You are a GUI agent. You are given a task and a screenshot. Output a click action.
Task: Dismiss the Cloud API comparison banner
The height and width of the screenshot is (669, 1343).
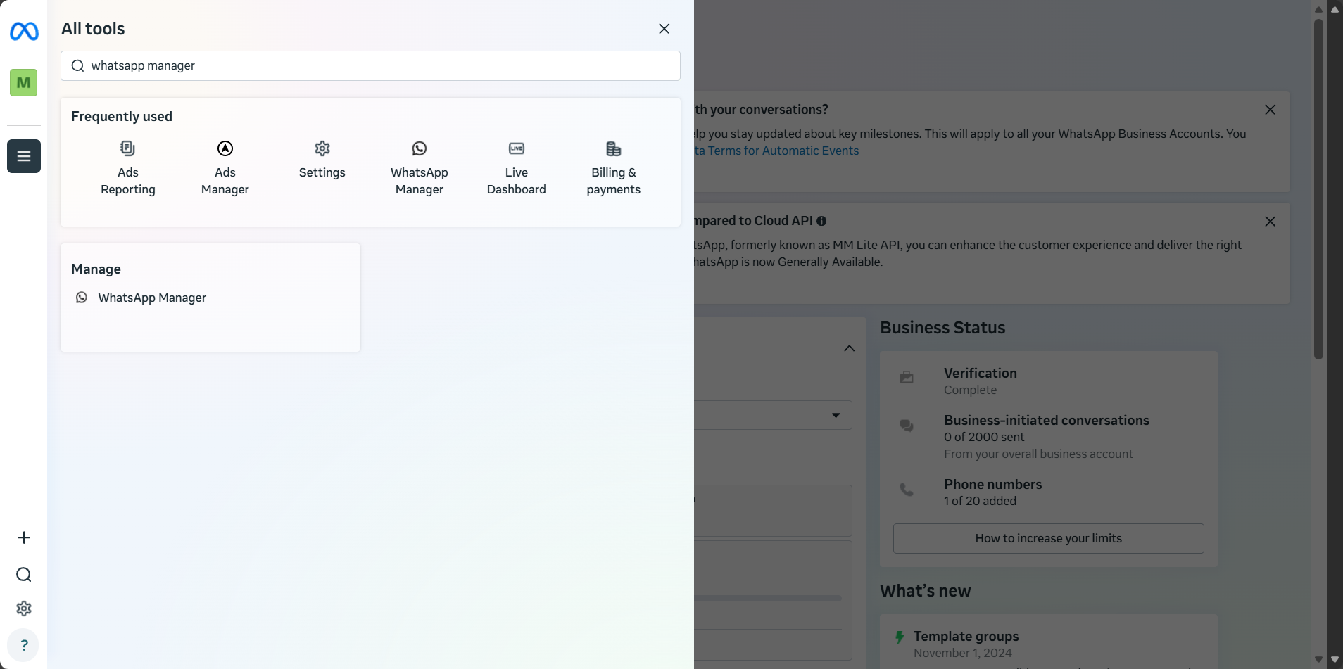click(1271, 222)
